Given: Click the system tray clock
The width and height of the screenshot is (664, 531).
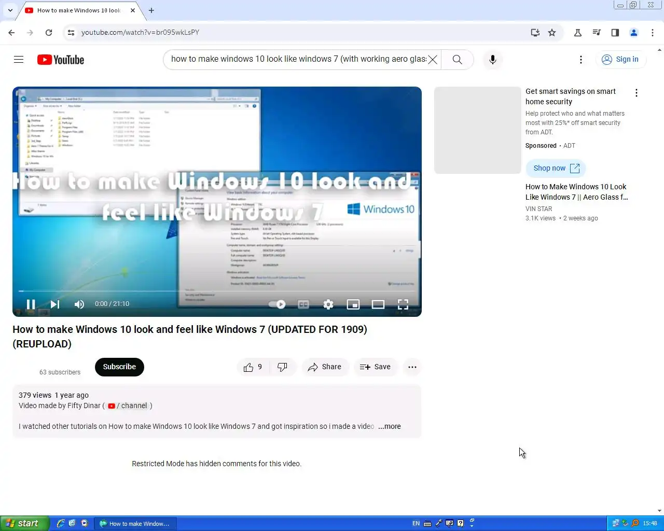Looking at the screenshot, I should [x=650, y=524].
